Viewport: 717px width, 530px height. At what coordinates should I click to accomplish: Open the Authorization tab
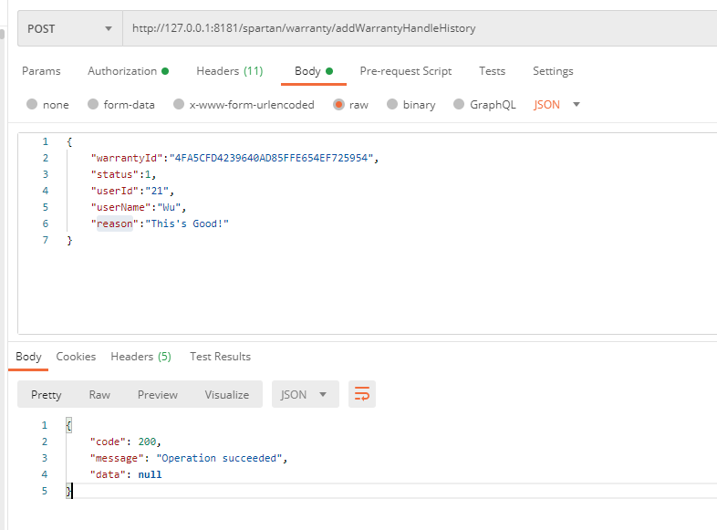pyautogui.click(x=128, y=71)
